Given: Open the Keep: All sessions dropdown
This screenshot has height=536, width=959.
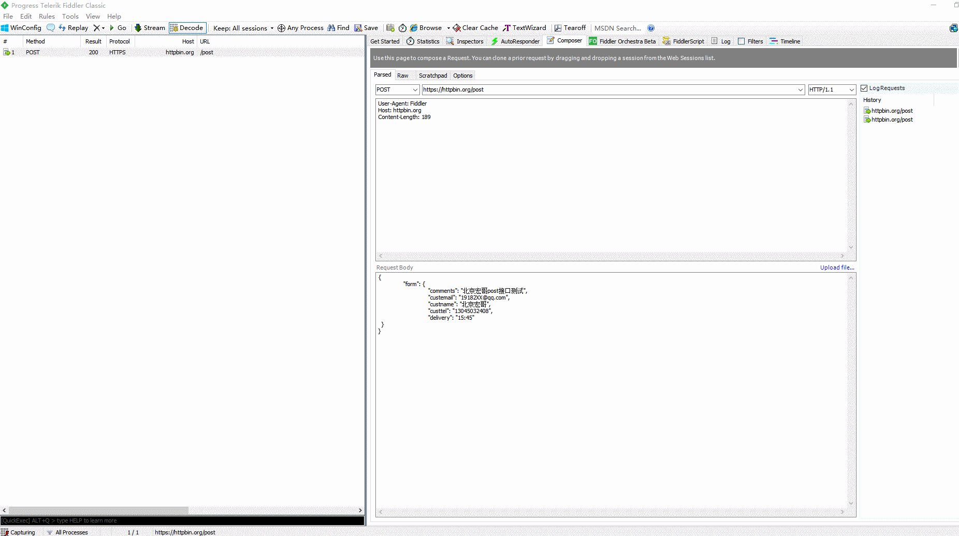Looking at the screenshot, I should 243,28.
